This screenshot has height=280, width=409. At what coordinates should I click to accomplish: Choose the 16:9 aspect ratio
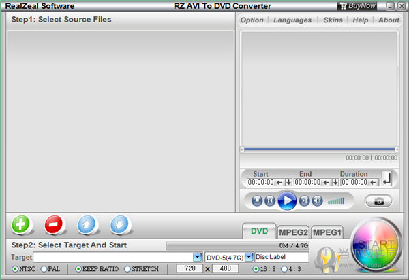(x=256, y=269)
